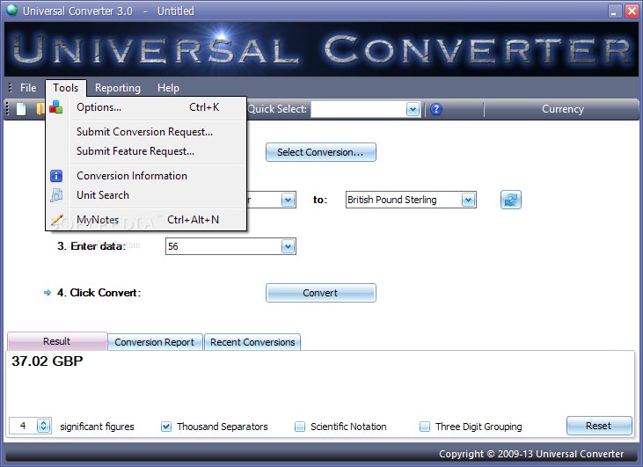
Task: Click the Options colored blocks icon
Action: pos(55,107)
